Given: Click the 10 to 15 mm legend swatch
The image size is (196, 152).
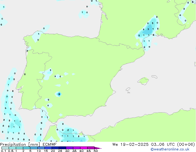Looking at the screenshot, I should pos(41,148).
